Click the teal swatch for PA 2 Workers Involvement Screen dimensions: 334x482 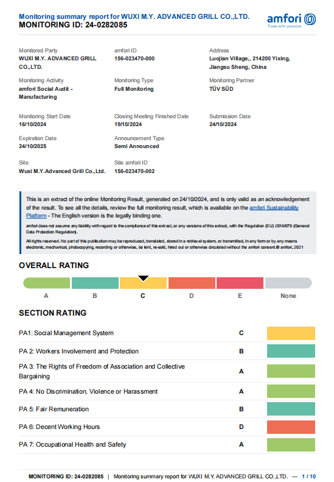[x=291, y=351]
